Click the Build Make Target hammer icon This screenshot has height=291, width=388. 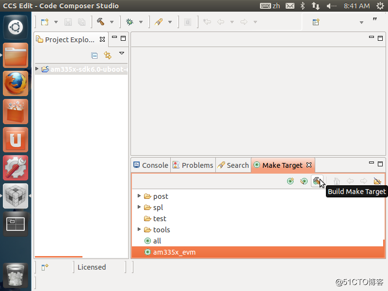coord(317,181)
